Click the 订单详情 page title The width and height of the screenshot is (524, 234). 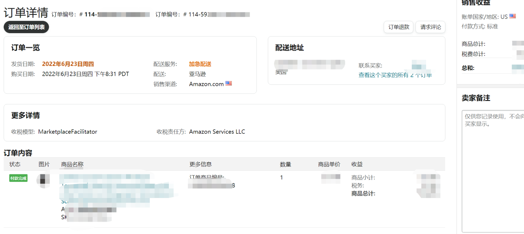click(x=25, y=12)
